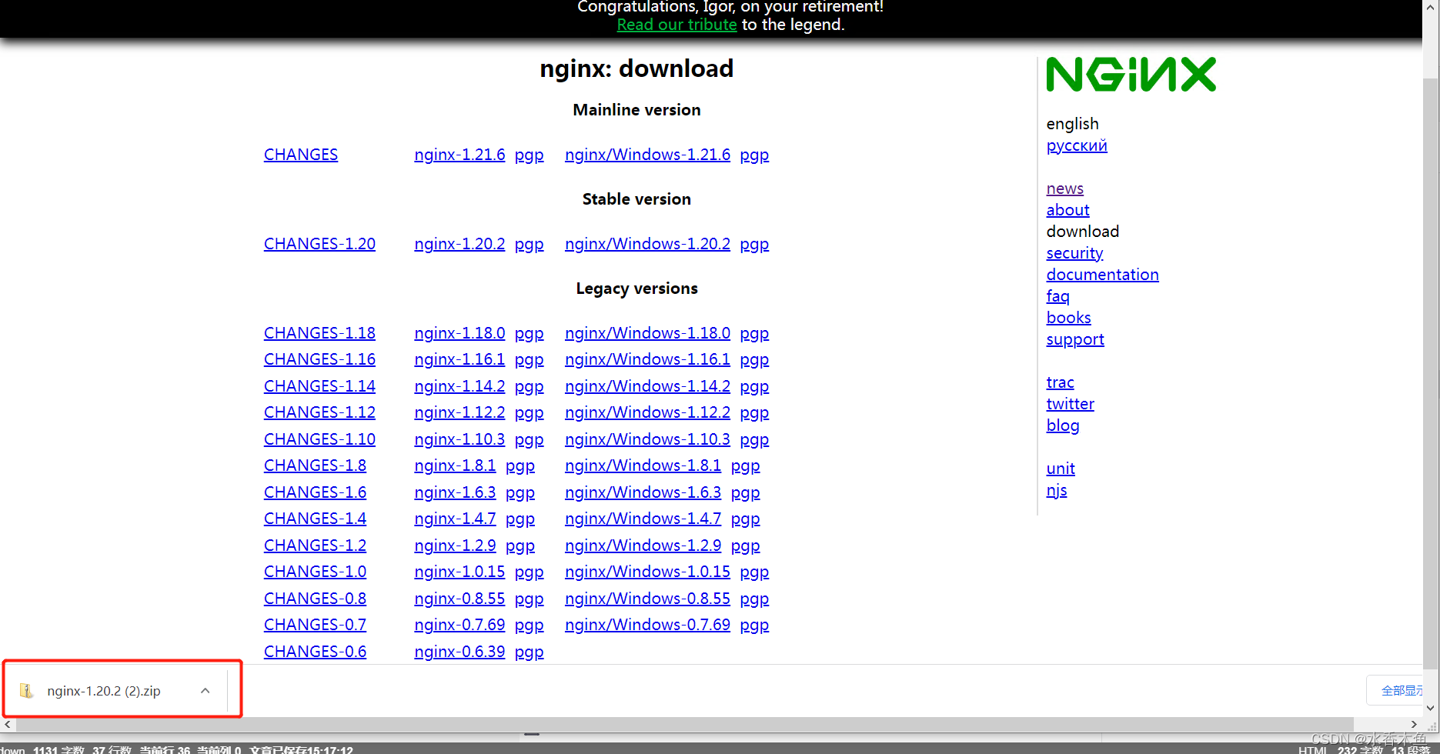Screen dimensions: 1440x754
Task: Open the about page
Action: pyautogui.click(x=1067, y=210)
